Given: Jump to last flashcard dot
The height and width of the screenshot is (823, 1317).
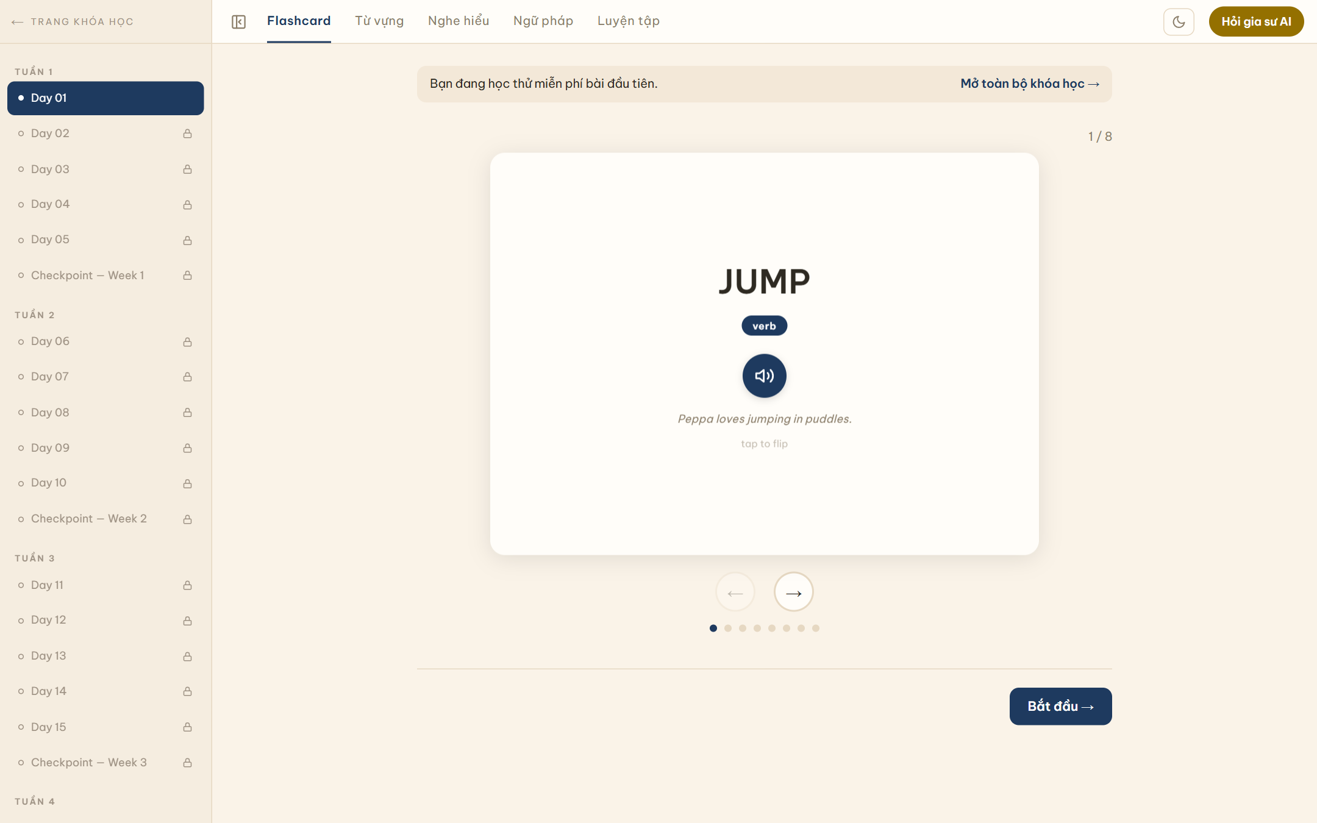Looking at the screenshot, I should click(x=815, y=628).
